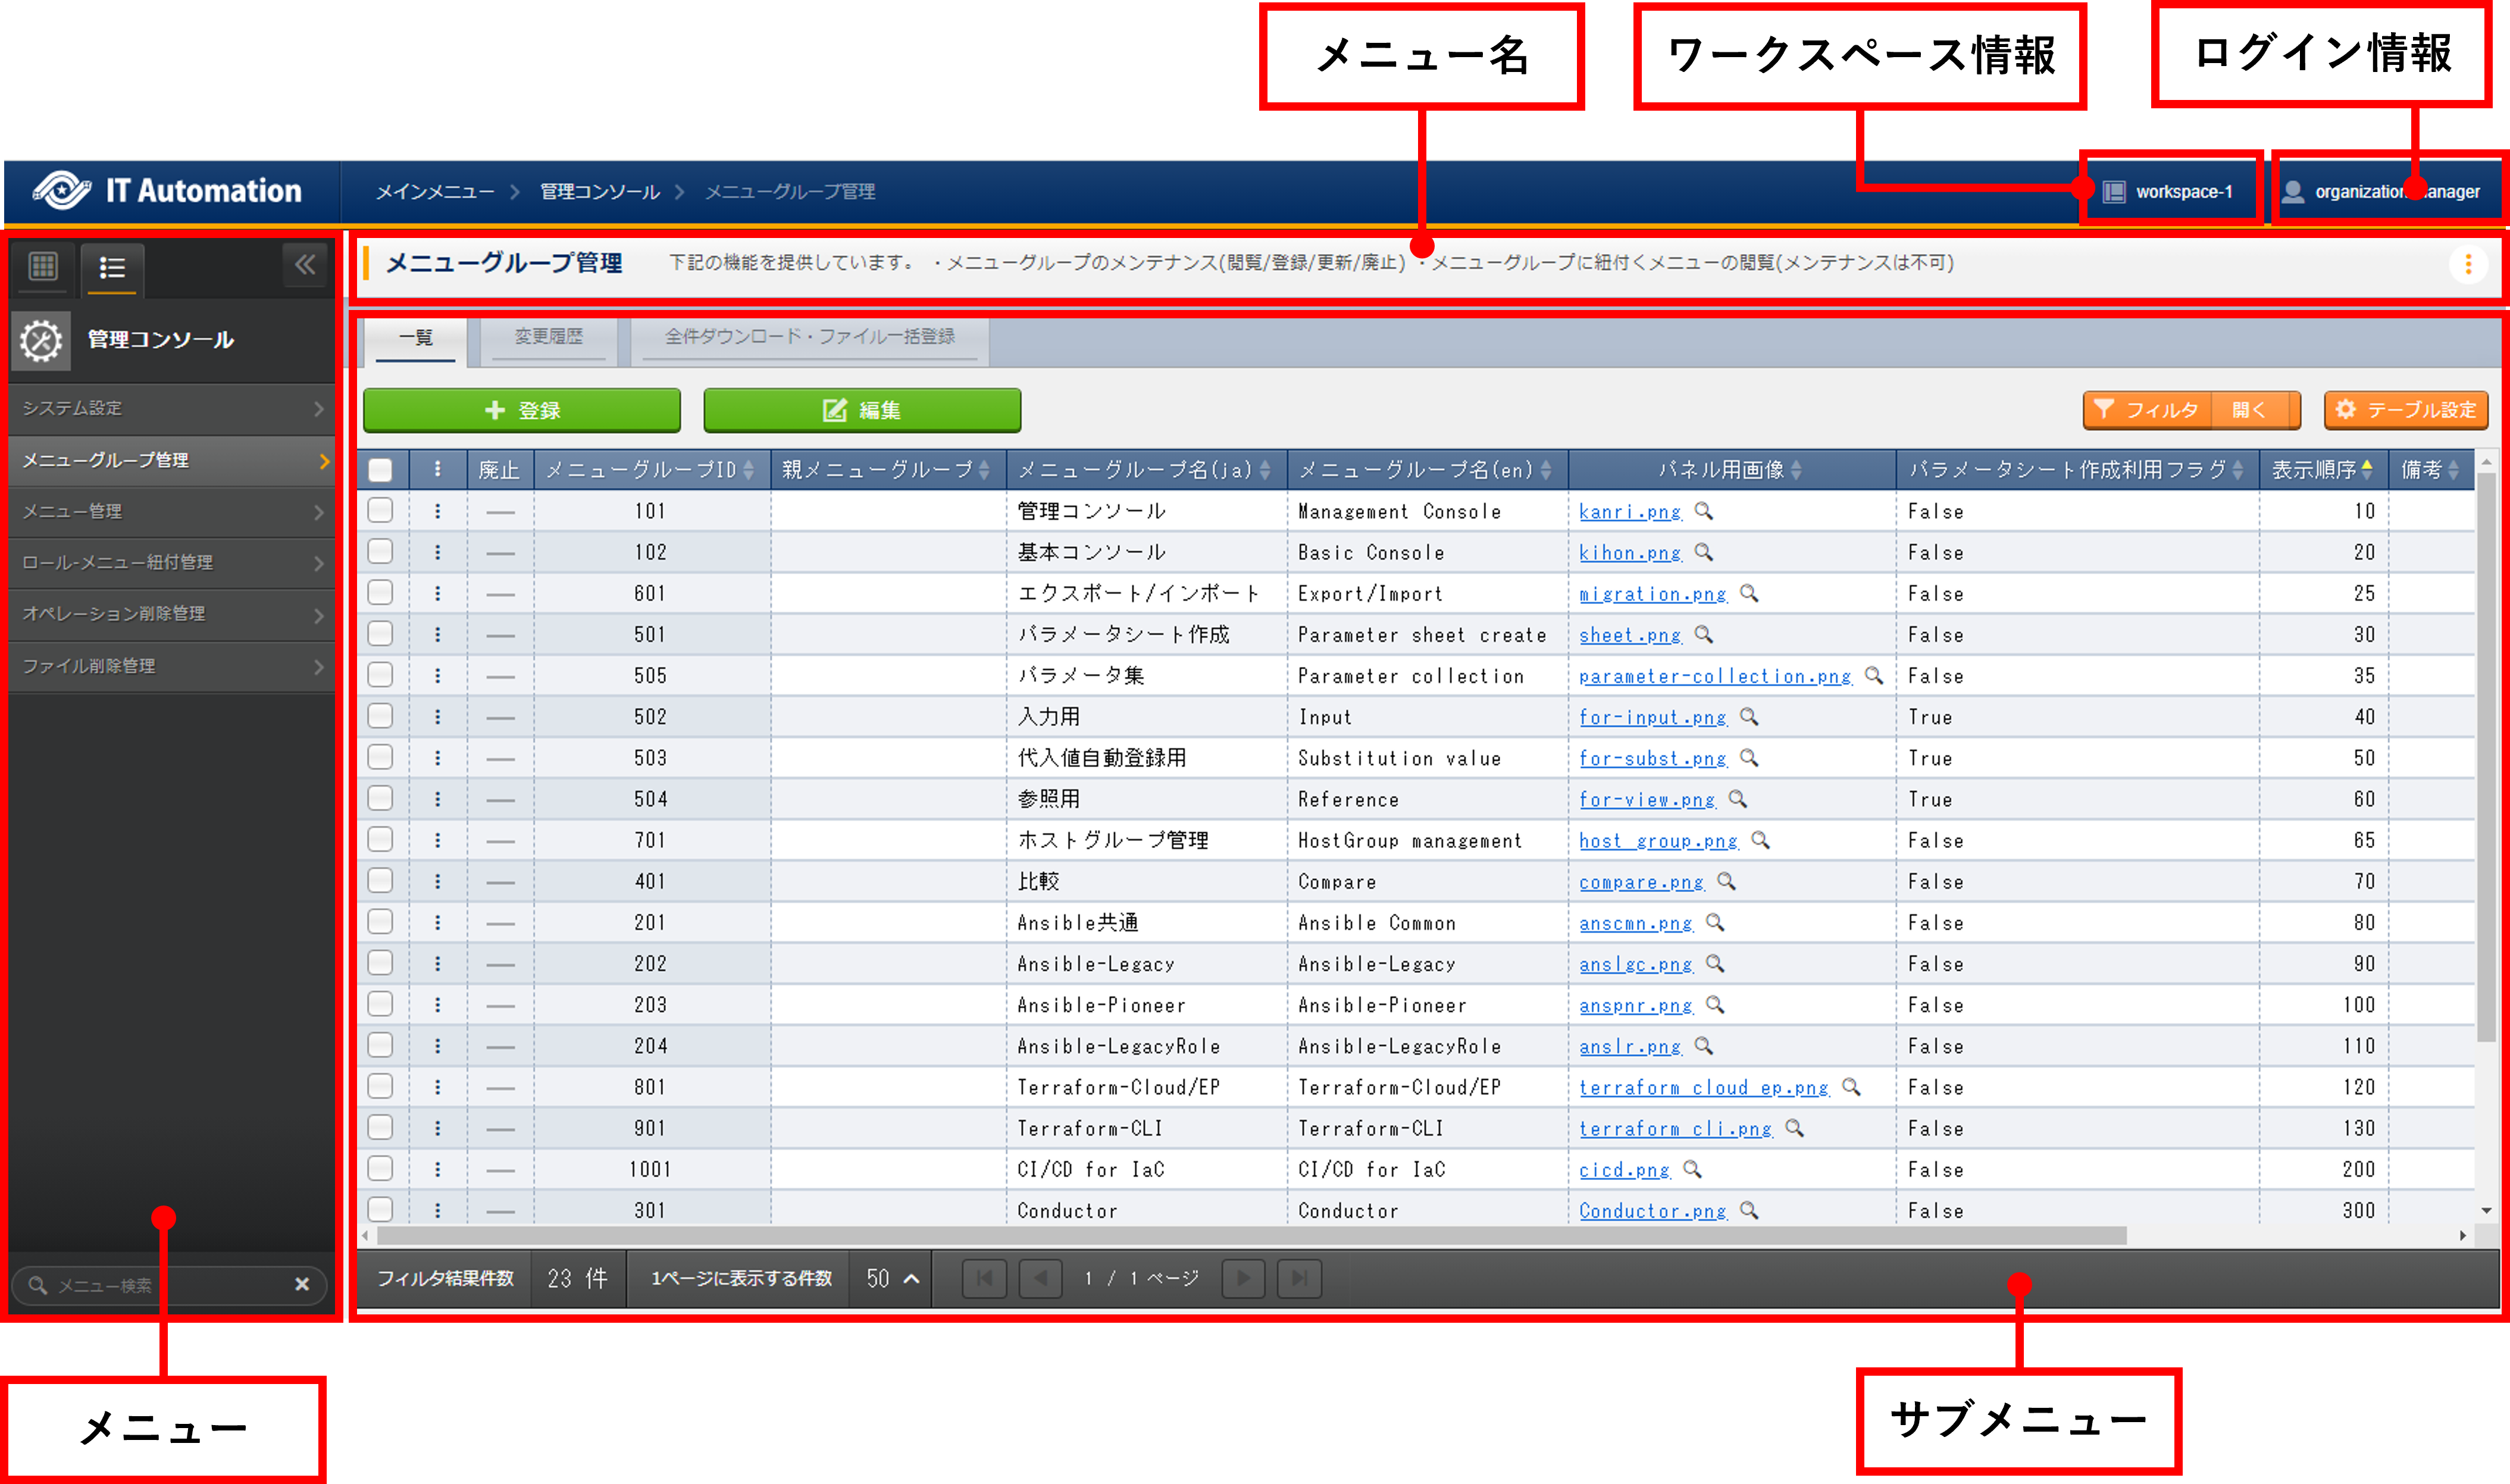The height and width of the screenshot is (1484, 2510).
Task: Go to next page arrow icon
Action: click(x=1243, y=1278)
